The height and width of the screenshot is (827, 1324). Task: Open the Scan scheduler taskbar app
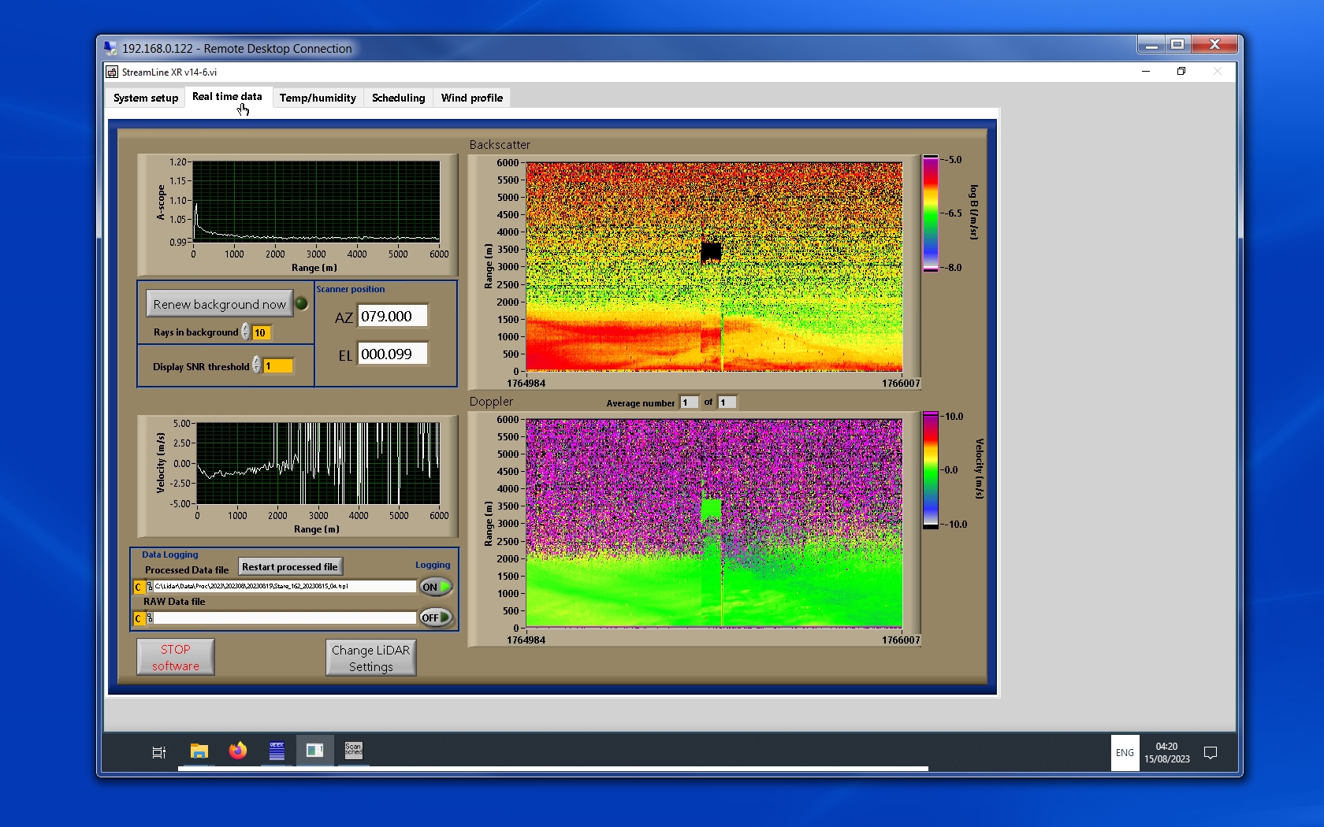point(353,750)
